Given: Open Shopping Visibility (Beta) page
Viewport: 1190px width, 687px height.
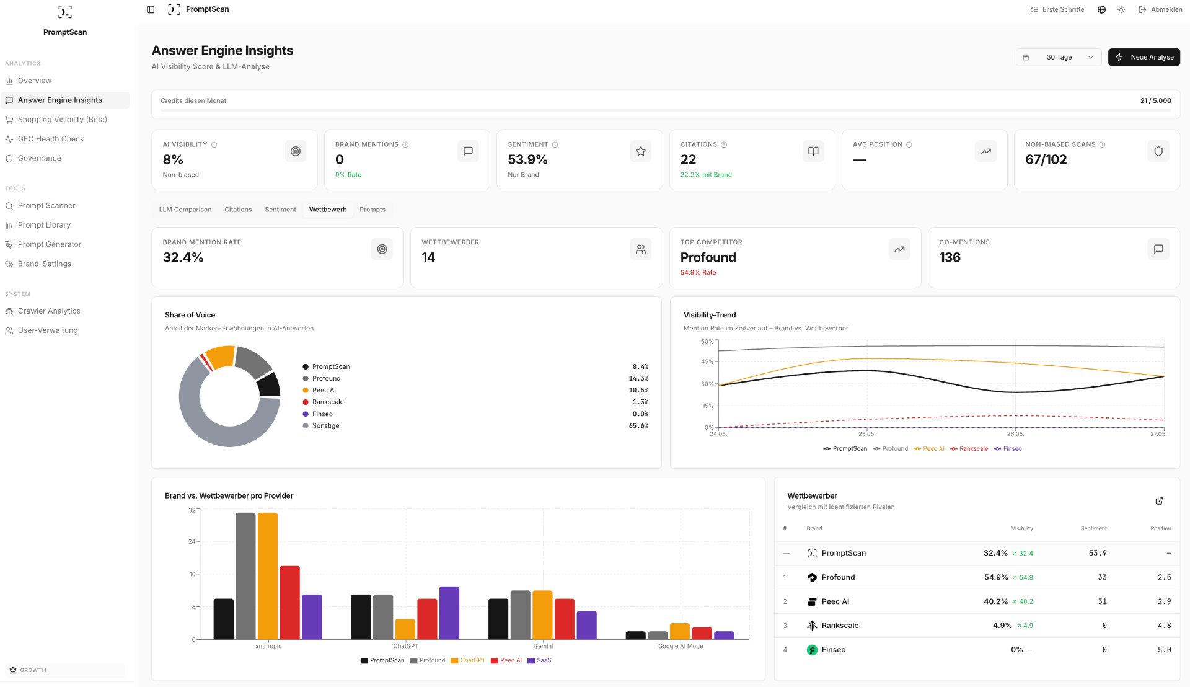Looking at the screenshot, I should pyautogui.click(x=65, y=120).
